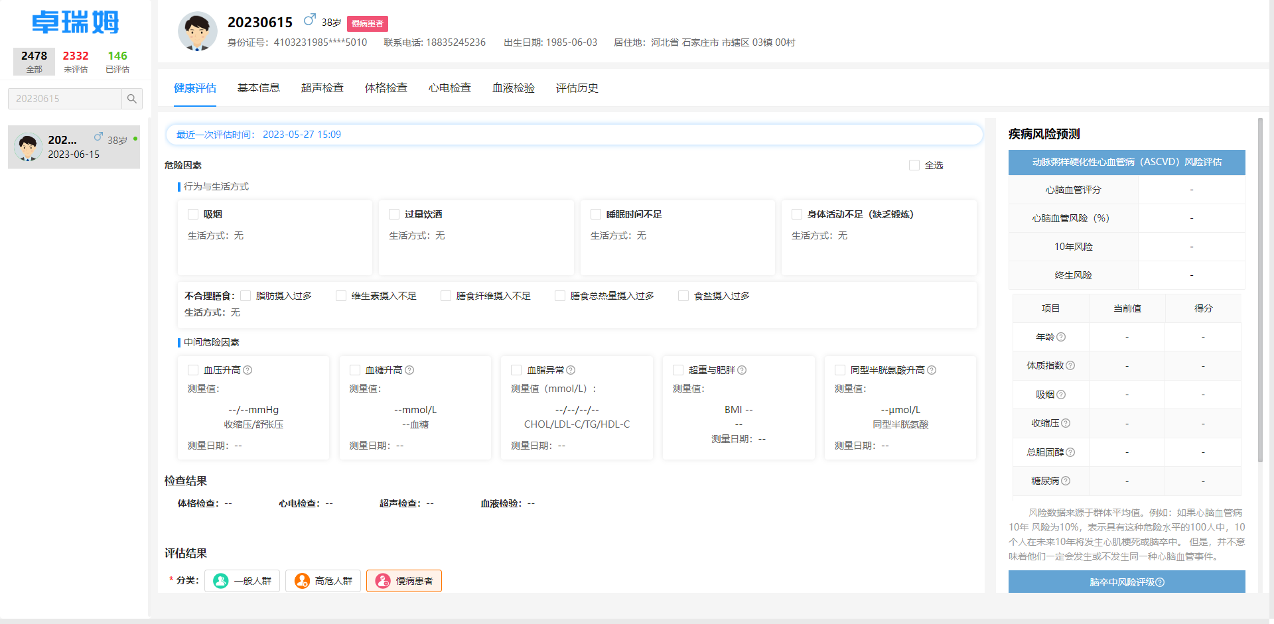The image size is (1274, 624).
Task: Click help icon beside 血压升高
Action: [x=248, y=370]
